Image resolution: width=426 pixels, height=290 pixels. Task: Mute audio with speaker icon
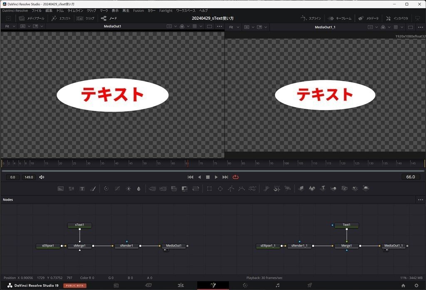[42, 177]
